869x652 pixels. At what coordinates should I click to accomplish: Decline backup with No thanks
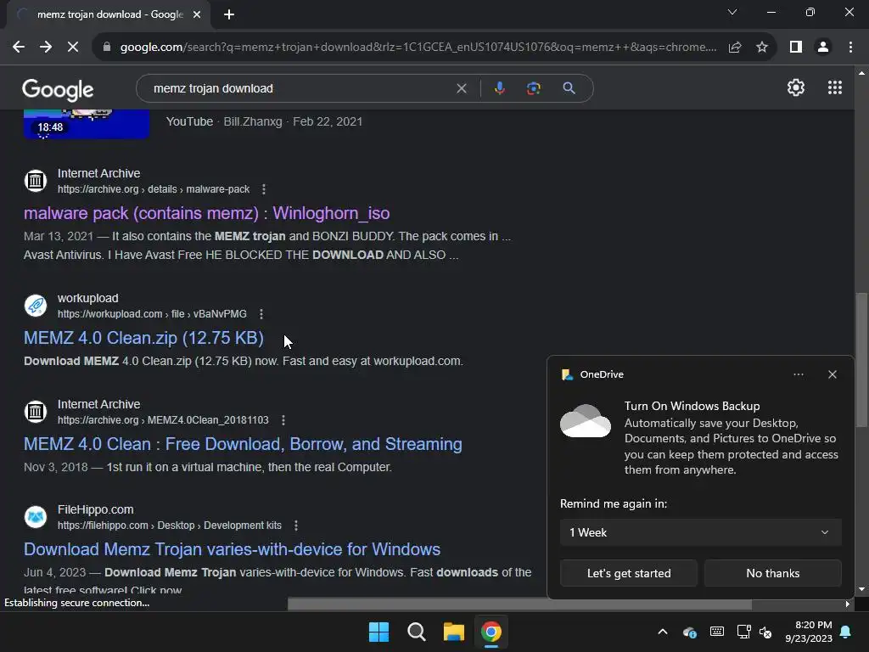point(772,573)
